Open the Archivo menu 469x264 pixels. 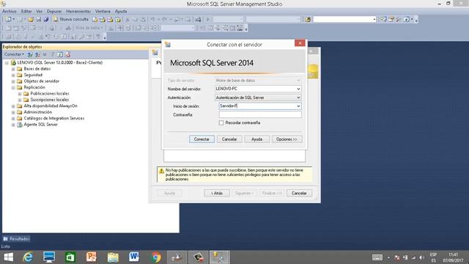(x=10, y=11)
